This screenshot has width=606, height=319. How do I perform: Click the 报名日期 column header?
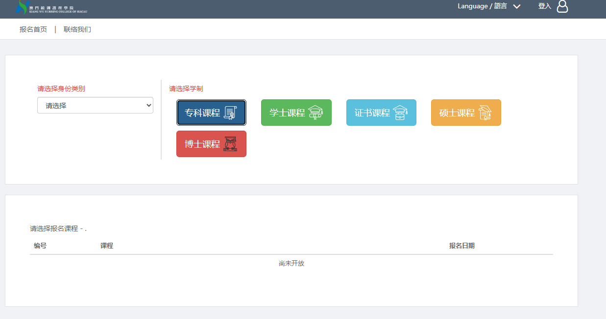(x=461, y=246)
